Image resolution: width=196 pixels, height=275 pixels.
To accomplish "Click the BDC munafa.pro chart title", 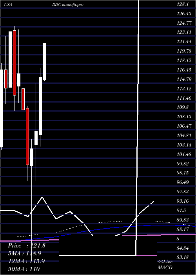I will pos(68,5).
